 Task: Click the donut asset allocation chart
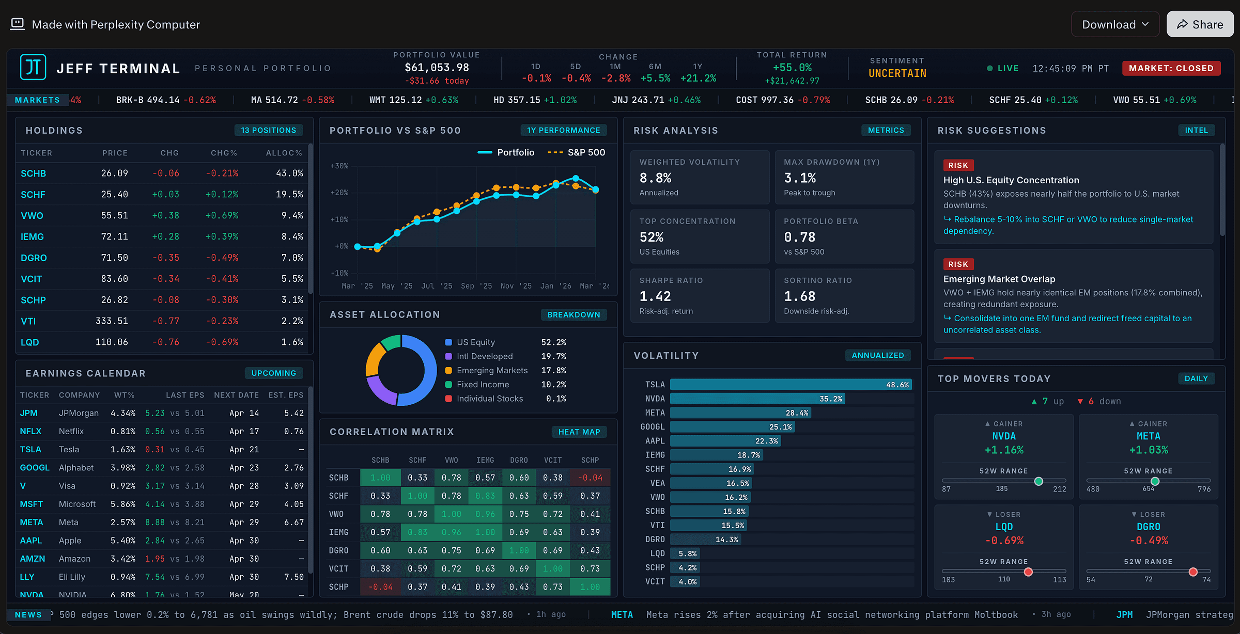click(401, 370)
